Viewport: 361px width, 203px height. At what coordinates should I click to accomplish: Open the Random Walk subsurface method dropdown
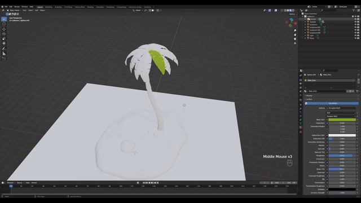[x=341, y=116]
